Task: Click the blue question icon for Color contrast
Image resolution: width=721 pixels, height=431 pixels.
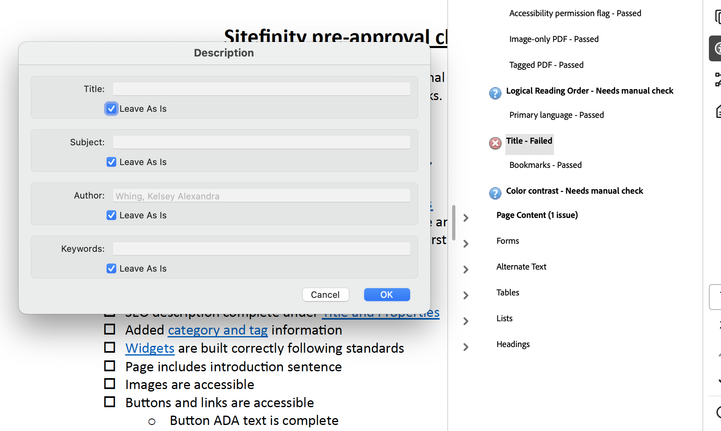Action: pyautogui.click(x=495, y=193)
